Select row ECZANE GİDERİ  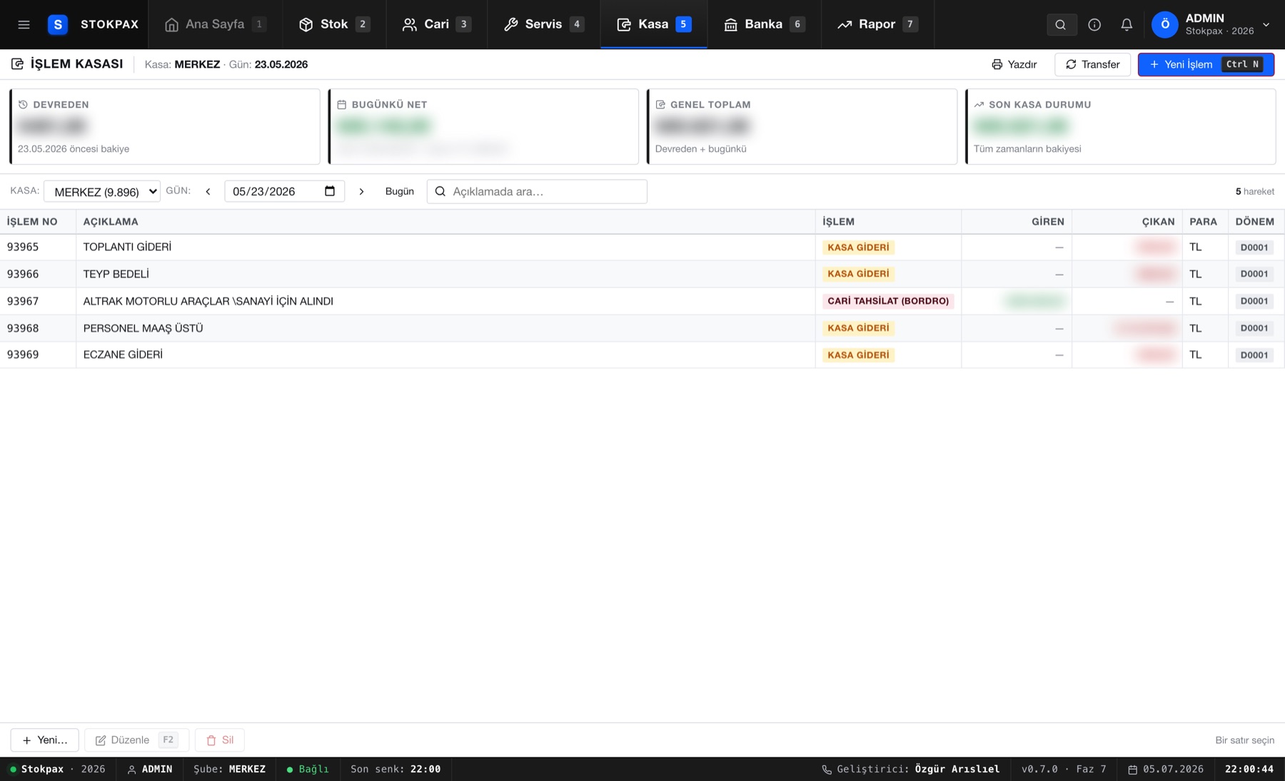pos(642,354)
